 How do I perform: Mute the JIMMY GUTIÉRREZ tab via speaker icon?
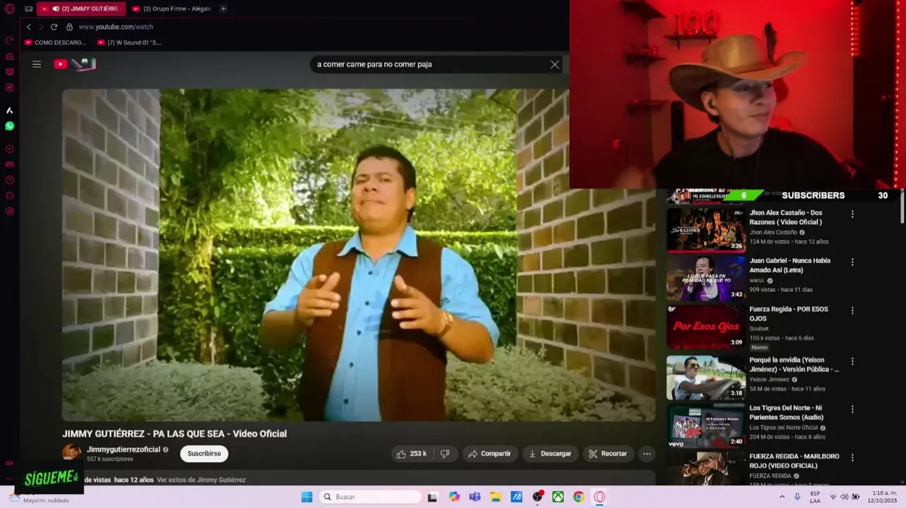coord(56,9)
